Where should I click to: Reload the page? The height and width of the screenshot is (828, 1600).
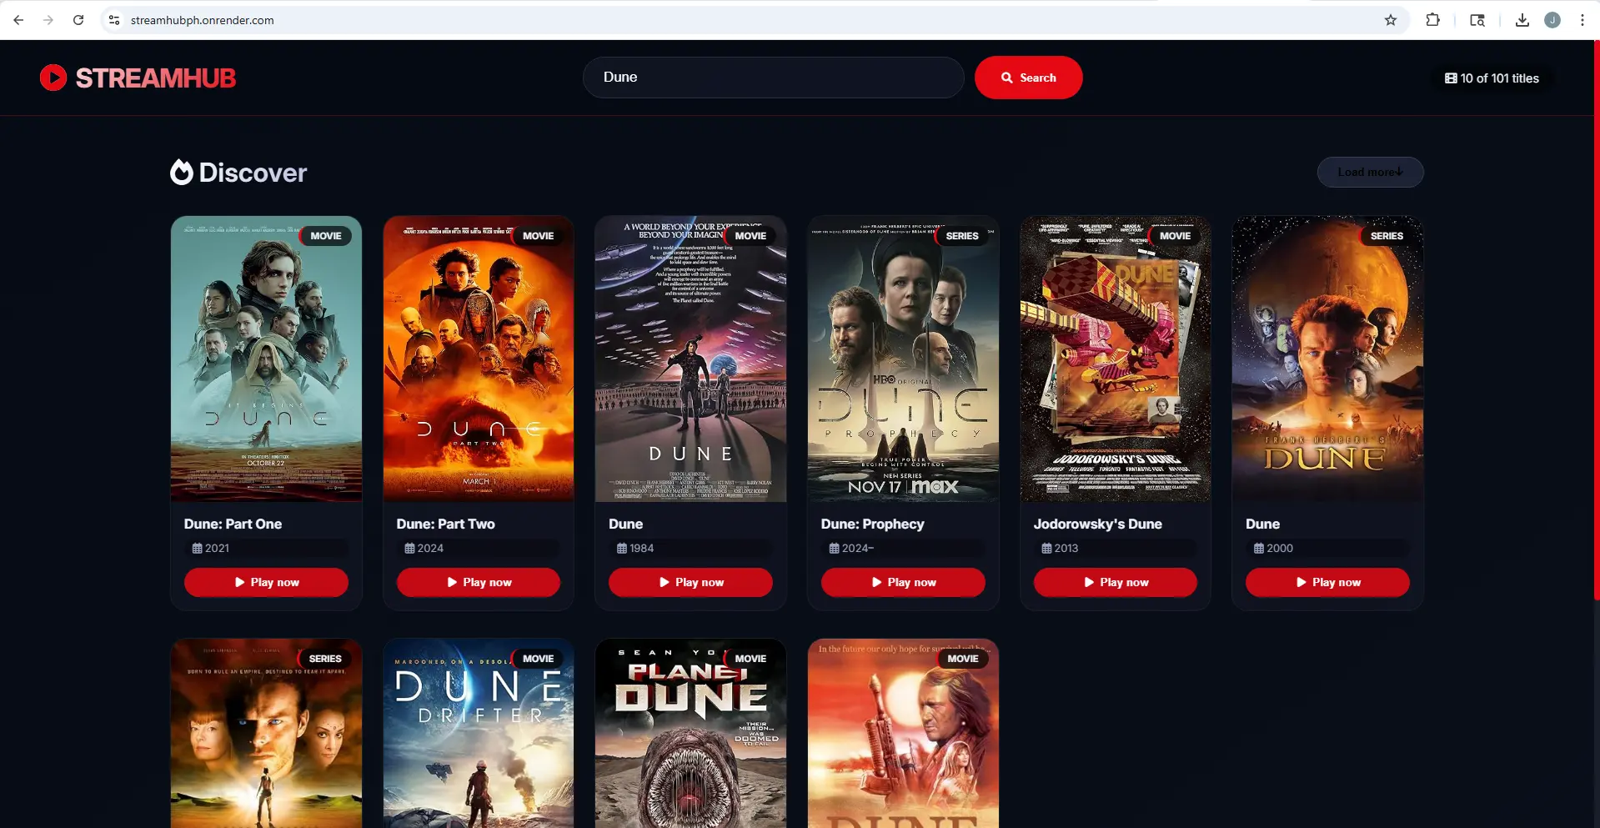tap(78, 20)
